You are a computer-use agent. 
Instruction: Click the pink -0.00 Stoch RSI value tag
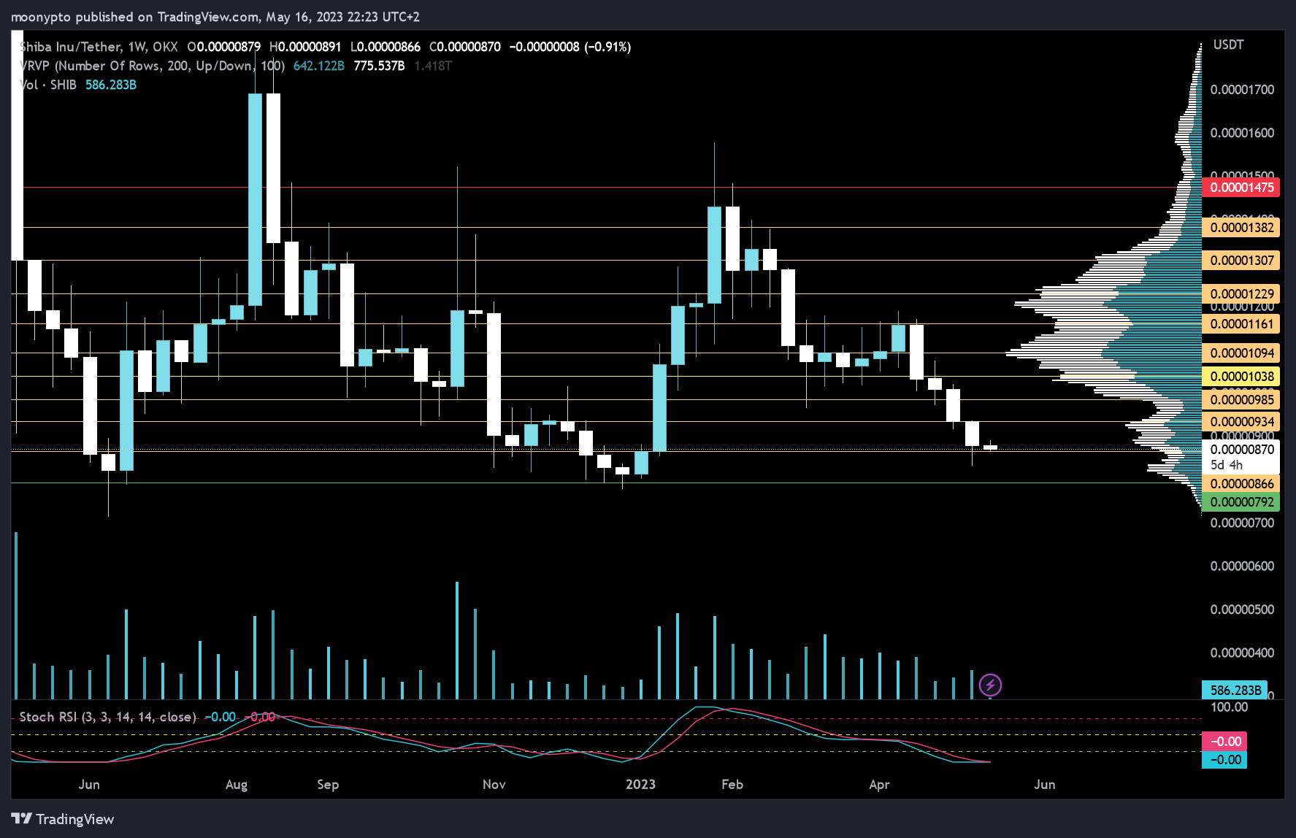[1224, 742]
